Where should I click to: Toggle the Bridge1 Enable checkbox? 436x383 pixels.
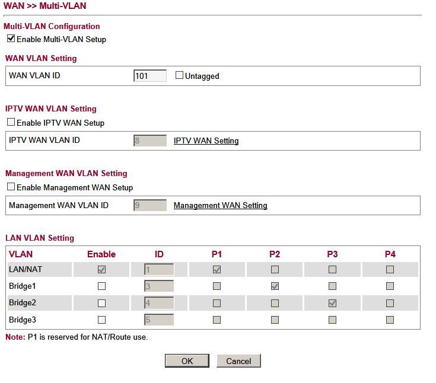click(101, 286)
